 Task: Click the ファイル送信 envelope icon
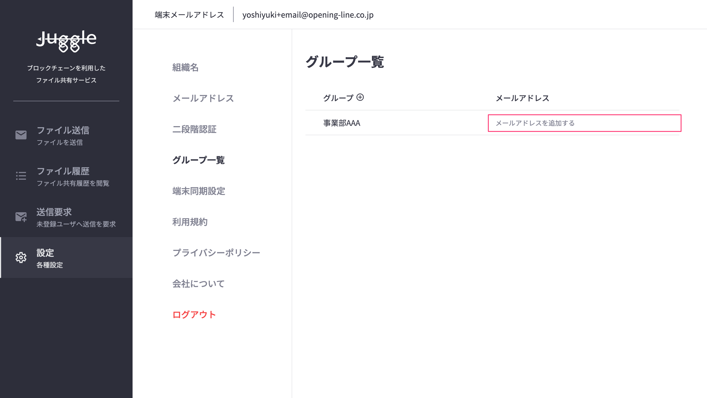[21, 135]
